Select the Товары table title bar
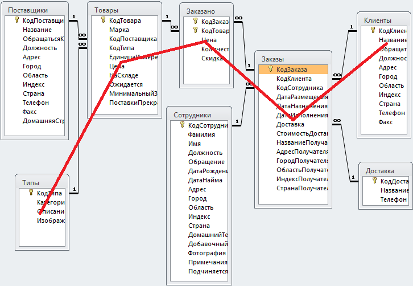The image size is (413, 286). pyautogui.click(x=125, y=10)
